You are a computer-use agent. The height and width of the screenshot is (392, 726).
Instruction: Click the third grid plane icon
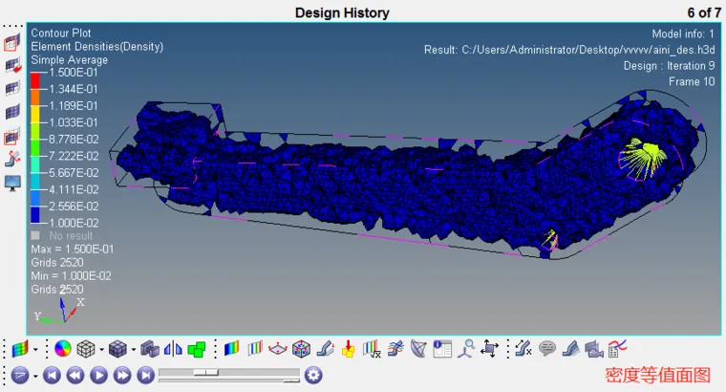[12, 88]
